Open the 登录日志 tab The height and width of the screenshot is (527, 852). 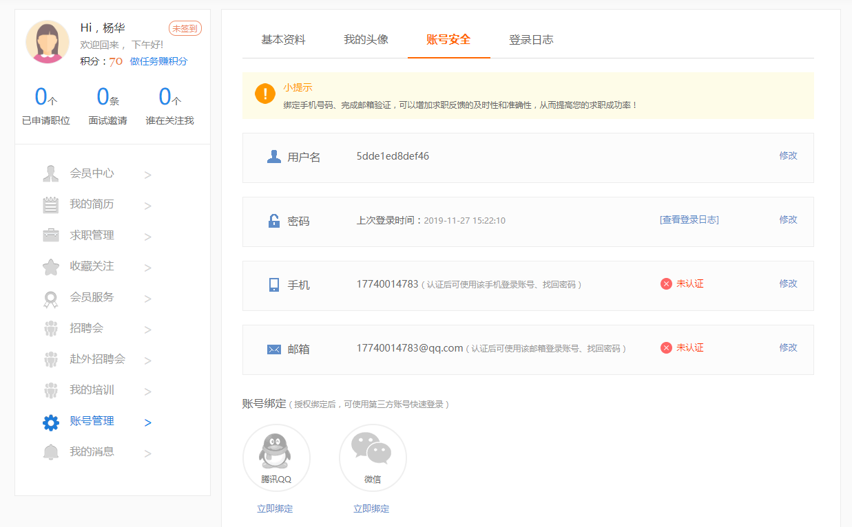(531, 40)
